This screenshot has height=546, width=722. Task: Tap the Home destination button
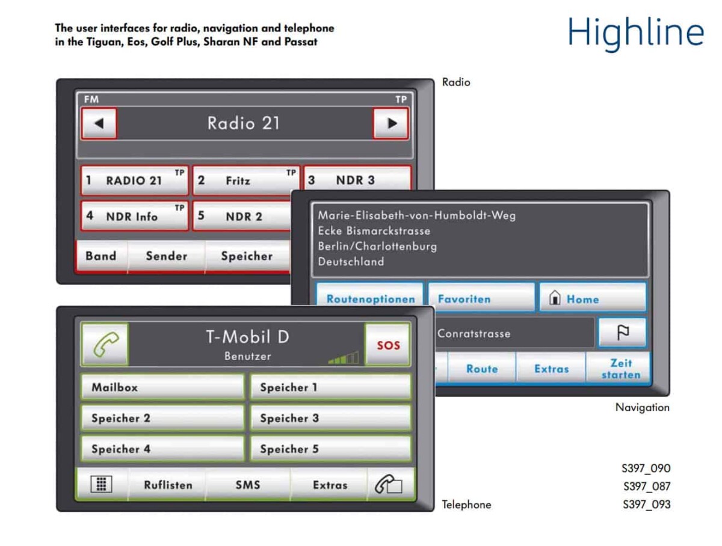point(593,297)
